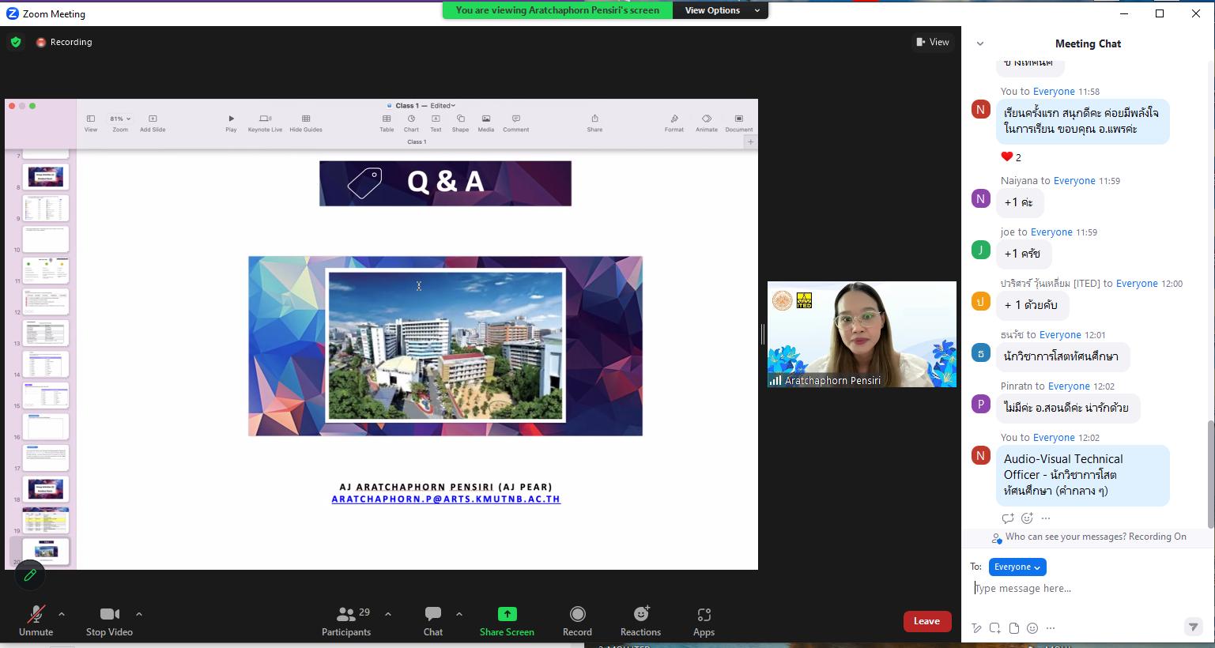The height and width of the screenshot is (648, 1215).
Task: Open the Participants panel
Action: [x=346, y=620]
